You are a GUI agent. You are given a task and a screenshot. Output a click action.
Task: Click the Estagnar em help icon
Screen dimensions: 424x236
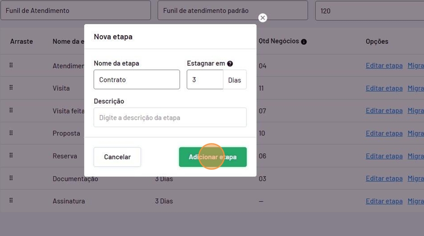pos(230,64)
